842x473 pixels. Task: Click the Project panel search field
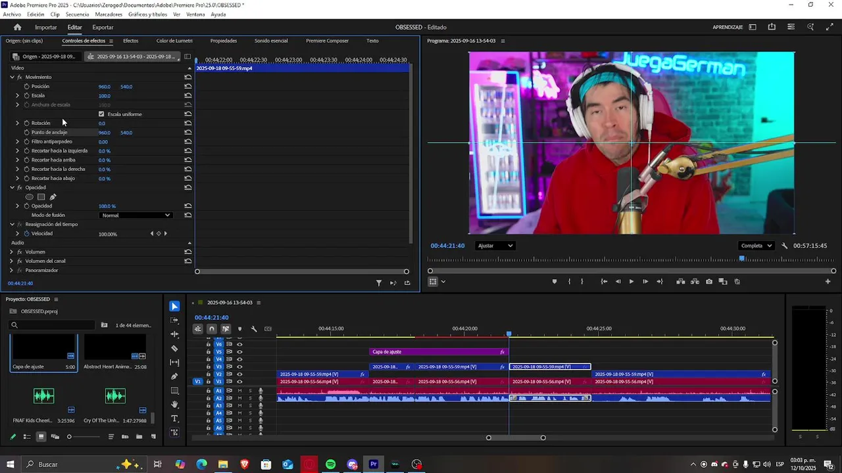(x=53, y=325)
